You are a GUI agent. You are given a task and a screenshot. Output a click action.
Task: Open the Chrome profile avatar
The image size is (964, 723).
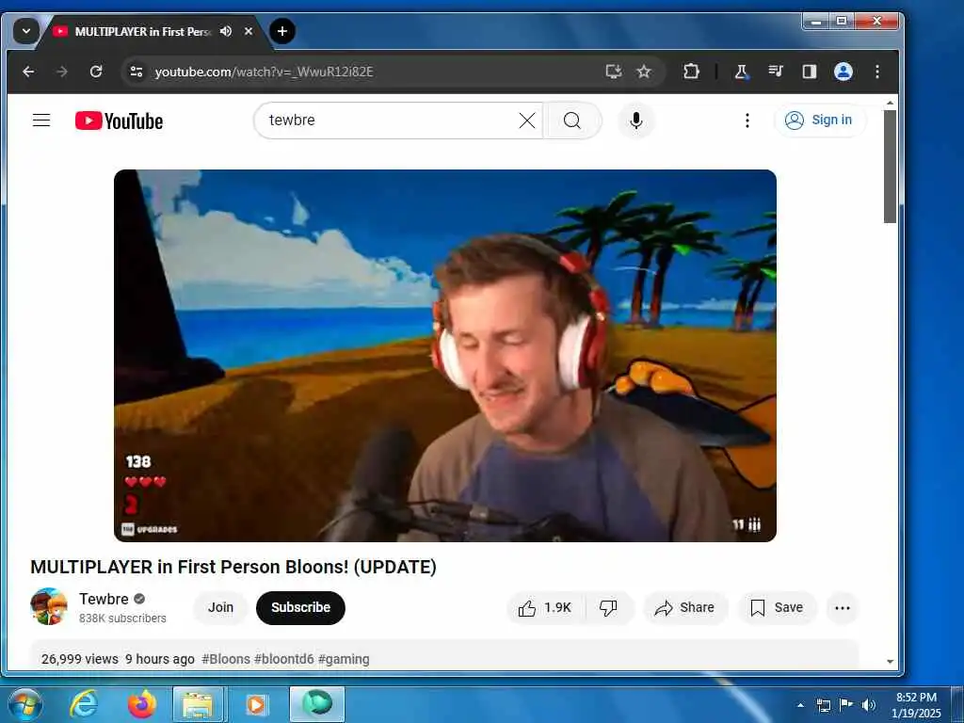[843, 72]
